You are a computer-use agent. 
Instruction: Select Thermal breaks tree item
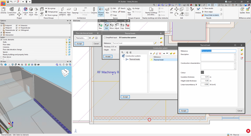[134, 59]
